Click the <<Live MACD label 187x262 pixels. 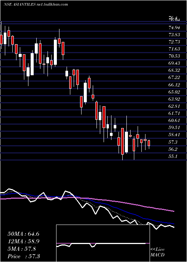point(157,252)
